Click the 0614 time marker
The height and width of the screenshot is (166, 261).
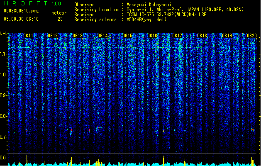[102, 36]
